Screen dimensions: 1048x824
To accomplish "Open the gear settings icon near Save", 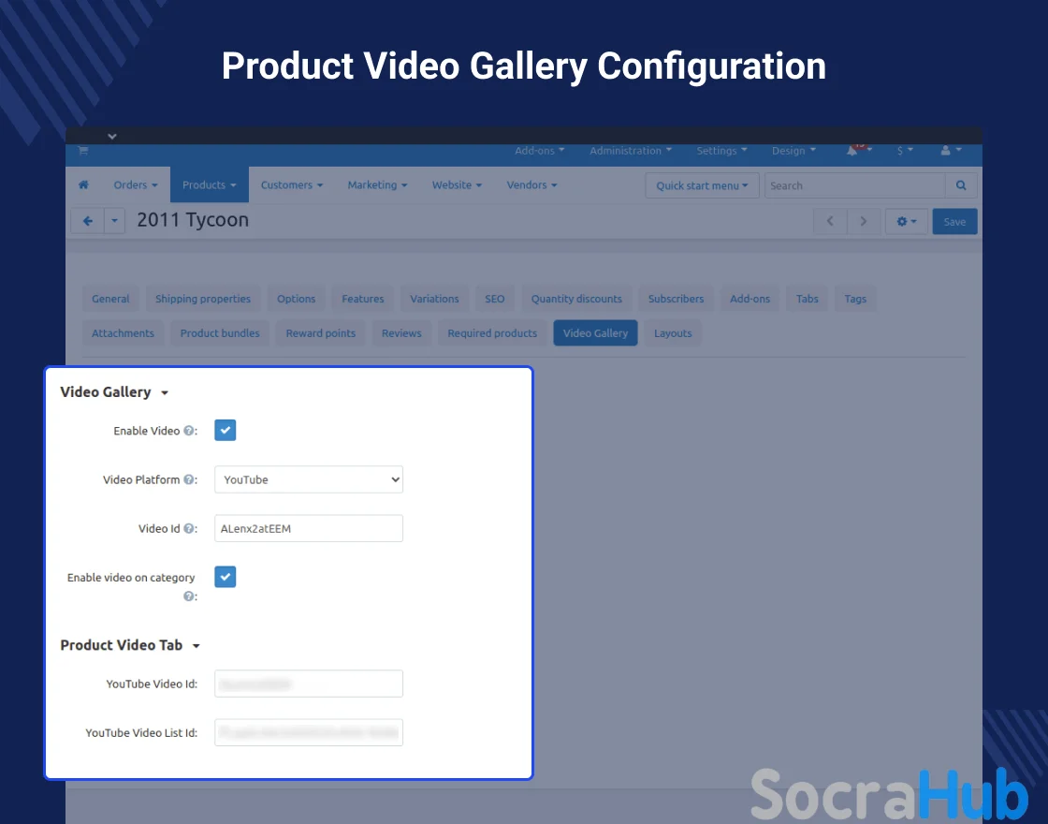I will pyautogui.click(x=906, y=222).
